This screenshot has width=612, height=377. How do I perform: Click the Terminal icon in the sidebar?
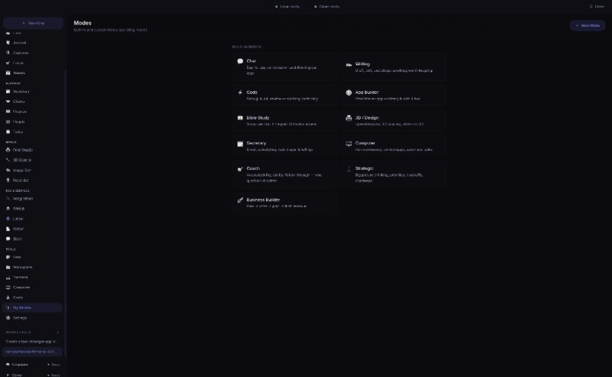pos(8,277)
